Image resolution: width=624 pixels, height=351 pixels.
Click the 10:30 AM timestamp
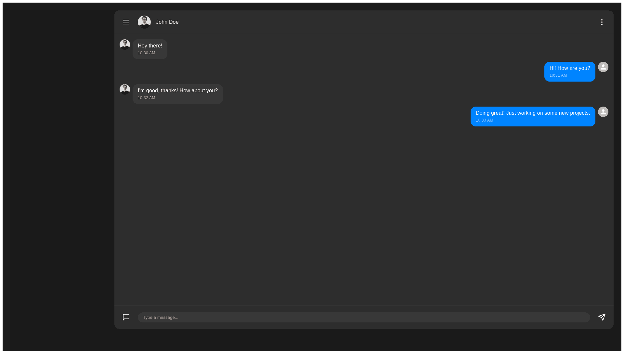[x=146, y=53]
